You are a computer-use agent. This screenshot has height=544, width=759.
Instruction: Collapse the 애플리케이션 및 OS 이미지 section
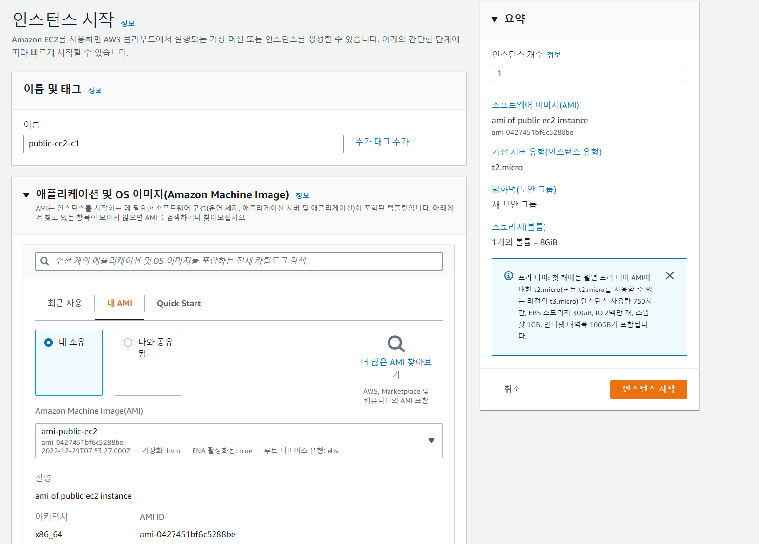point(26,194)
